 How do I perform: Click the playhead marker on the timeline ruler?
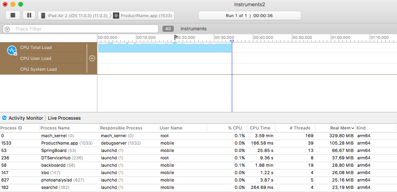pyautogui.click(x=232, y=41)
